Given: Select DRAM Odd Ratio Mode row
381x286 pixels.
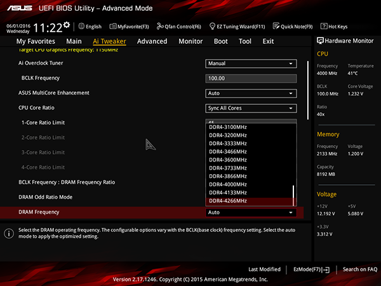Looking at the screenshot, I should click(46, 197).
